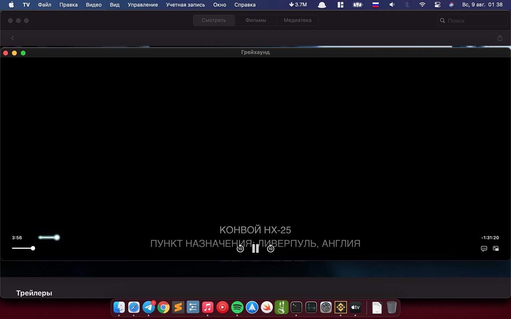Open the battery status menu
Viewport: 511px width, 319px height.
358,5
